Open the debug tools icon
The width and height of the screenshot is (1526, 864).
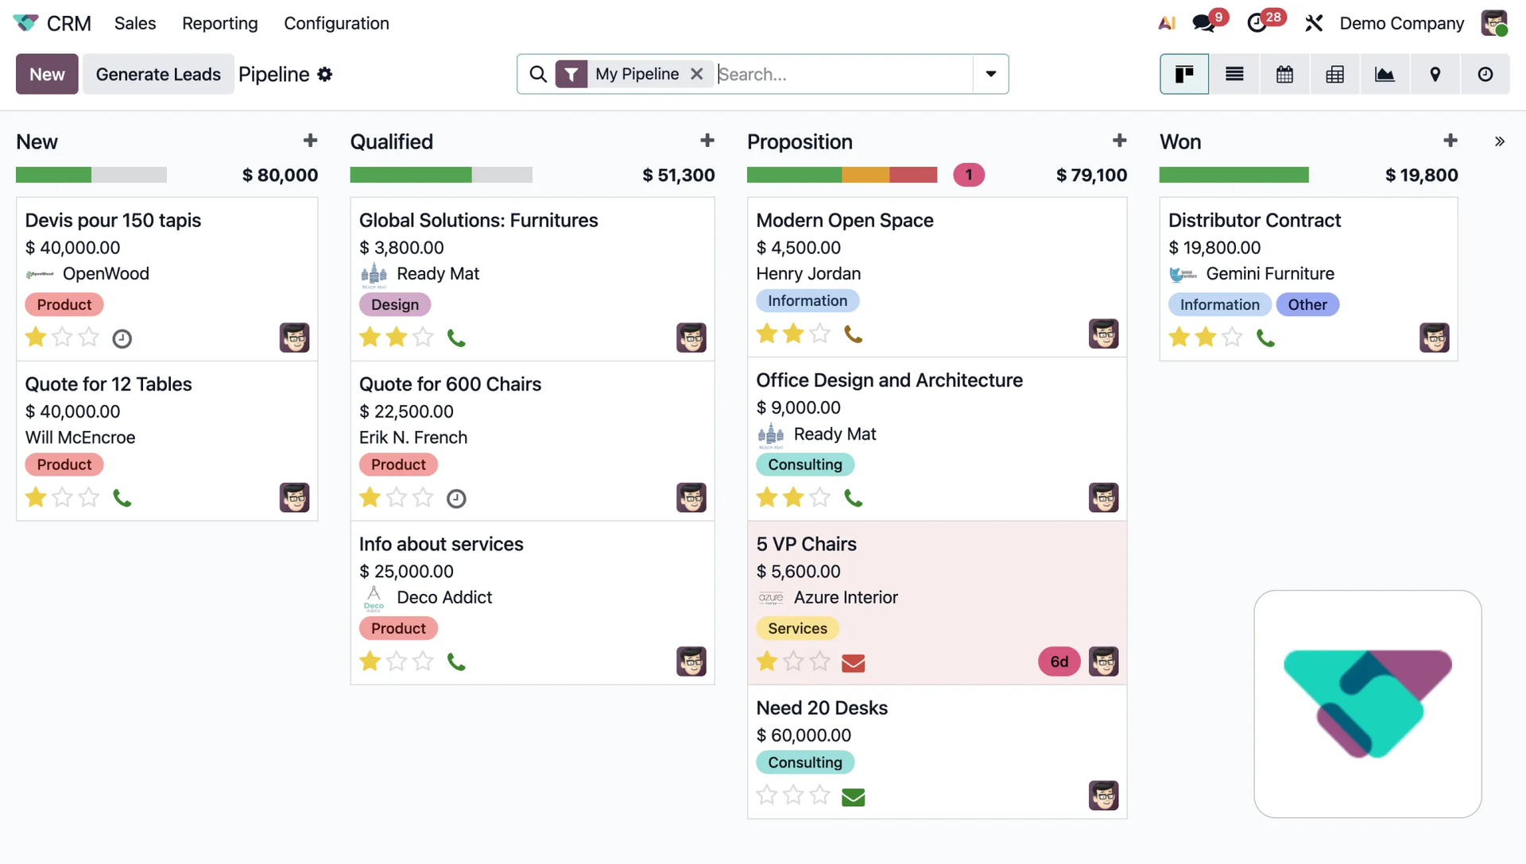1314,23
